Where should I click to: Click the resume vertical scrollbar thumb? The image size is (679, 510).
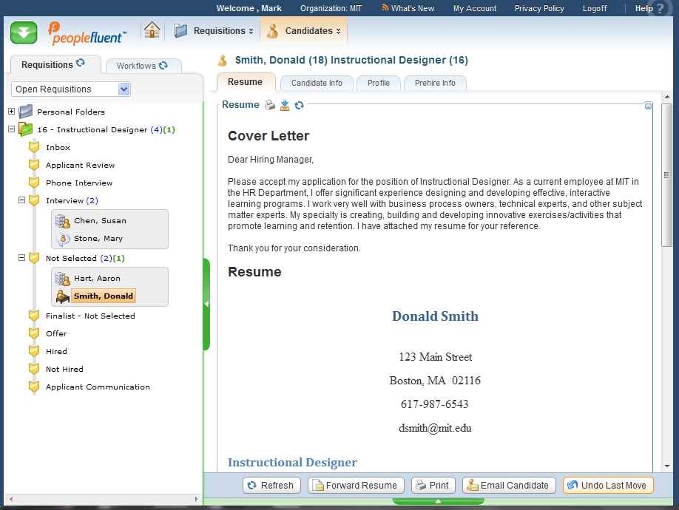tap(666, 175)
